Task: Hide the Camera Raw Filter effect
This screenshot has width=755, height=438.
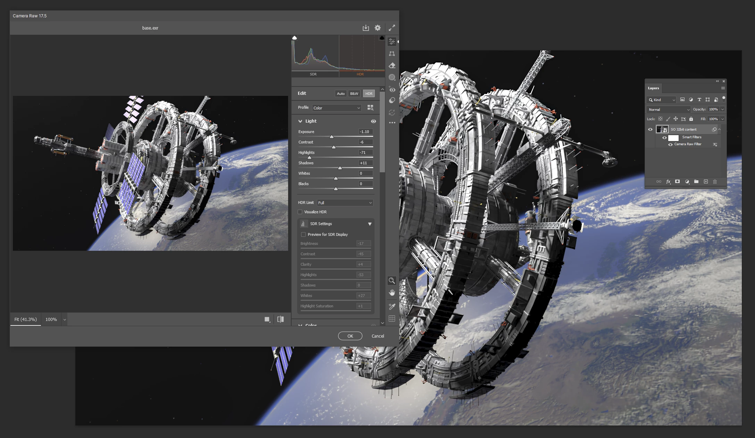Action: [x=670, y=144]
